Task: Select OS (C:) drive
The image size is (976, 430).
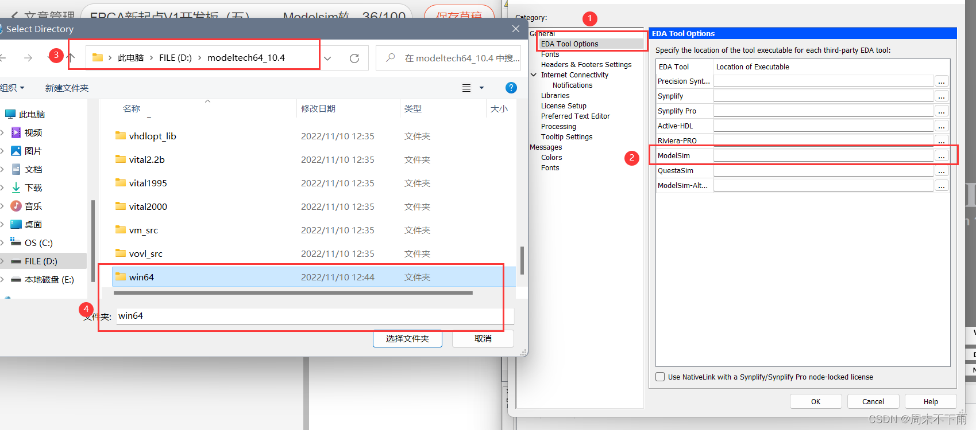Action: coord(38,243)
